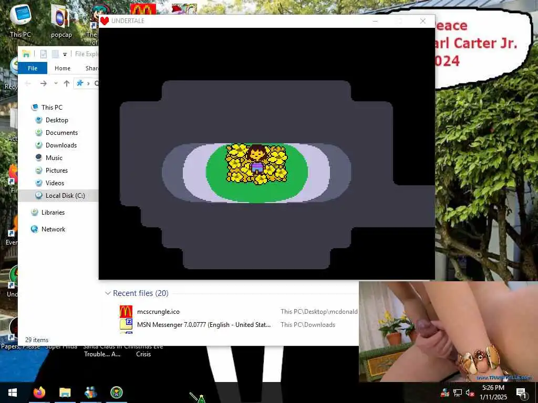Click the muted volume speaker tray icon
Viewport: 538px width, 403px height.
click(470, 393)
